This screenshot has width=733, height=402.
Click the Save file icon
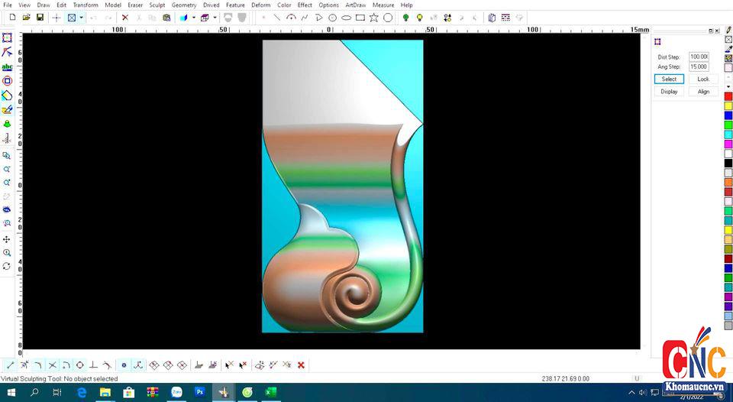40,18
